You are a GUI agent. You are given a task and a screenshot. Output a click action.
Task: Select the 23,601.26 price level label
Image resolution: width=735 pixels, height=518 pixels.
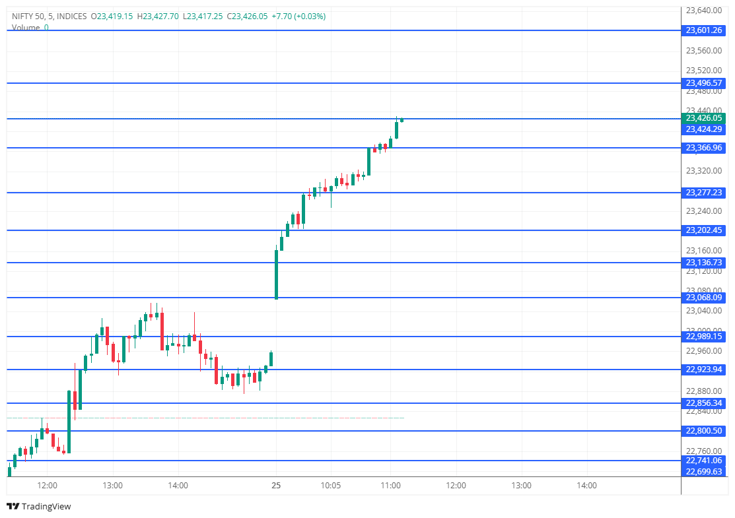click(x=703, y=30)
